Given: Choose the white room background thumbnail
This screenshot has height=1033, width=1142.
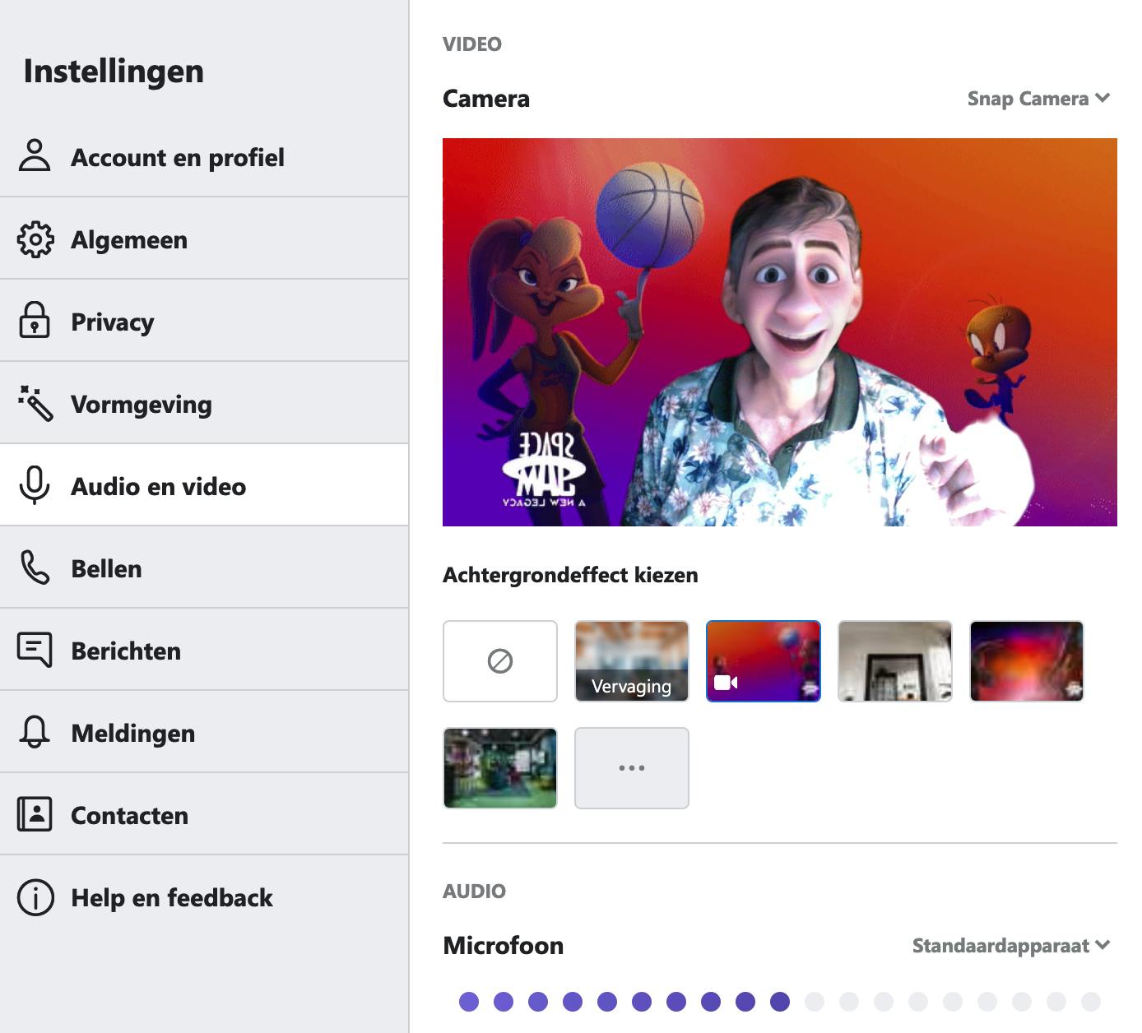Looking at the screenshot, I should pos(895,661).
